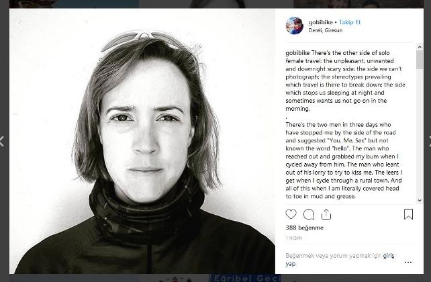Click the 'giriş yap' login link

pyautogui.click(x=388, y=256)
